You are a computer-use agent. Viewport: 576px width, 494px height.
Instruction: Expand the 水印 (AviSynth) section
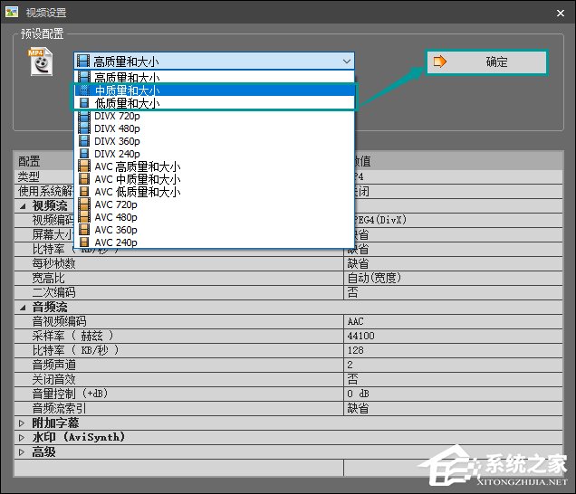tap(24, 437)
